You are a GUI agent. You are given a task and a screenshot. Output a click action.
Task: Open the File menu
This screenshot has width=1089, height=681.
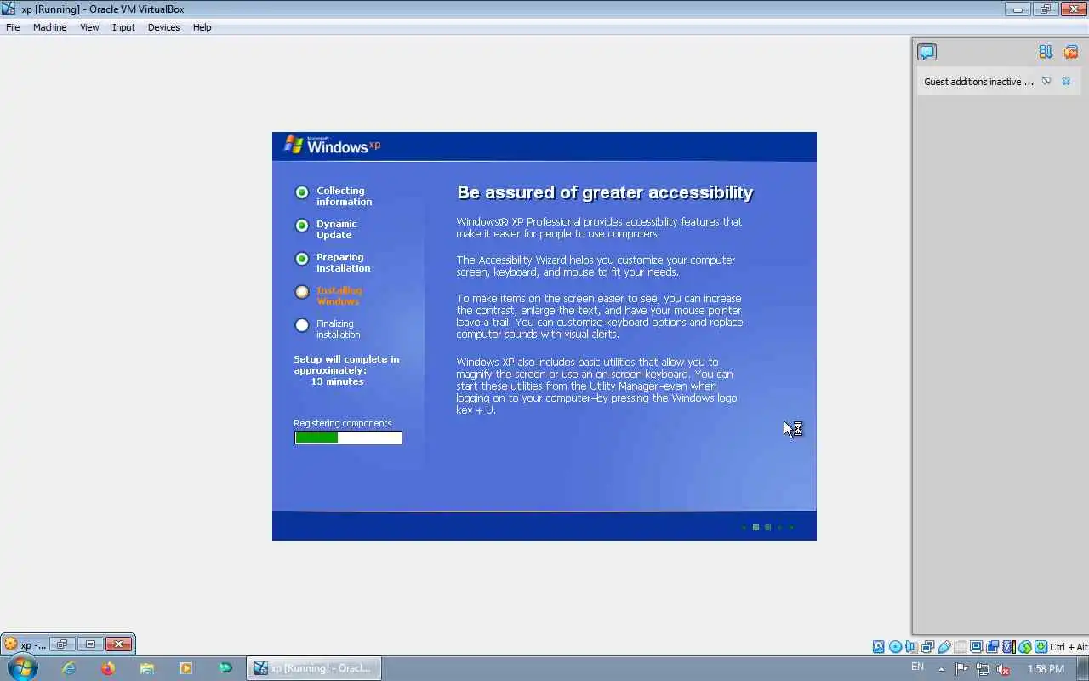pyautogui.click(x=13, y=27)
